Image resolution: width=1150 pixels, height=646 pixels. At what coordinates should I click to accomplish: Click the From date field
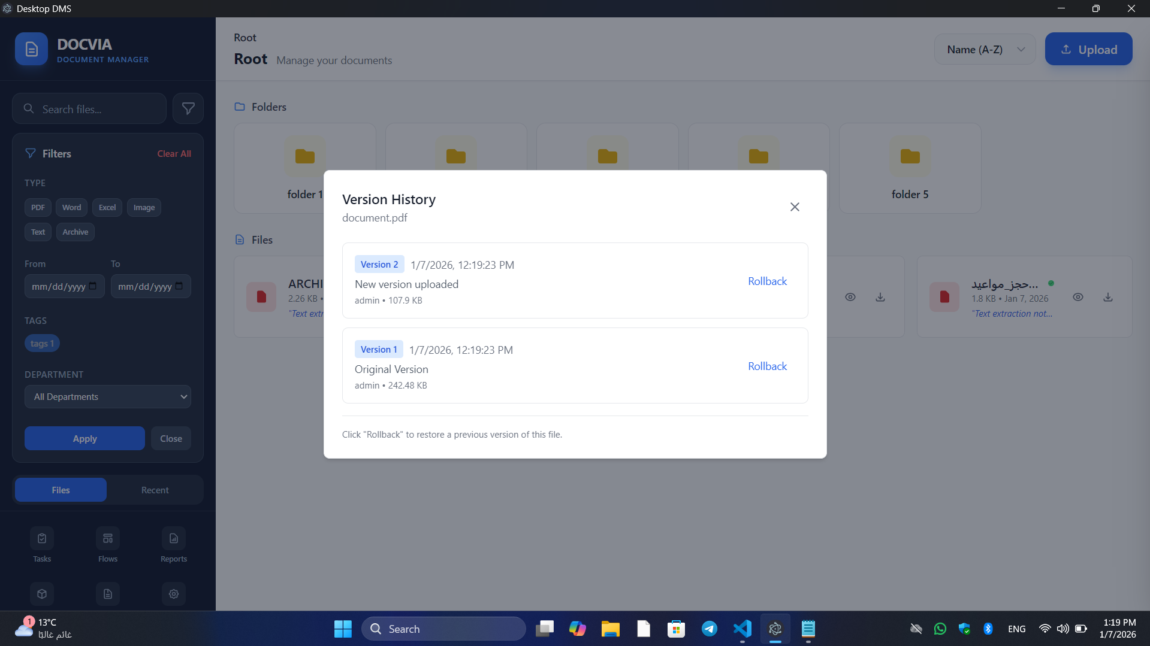click(x=64, y=286)
